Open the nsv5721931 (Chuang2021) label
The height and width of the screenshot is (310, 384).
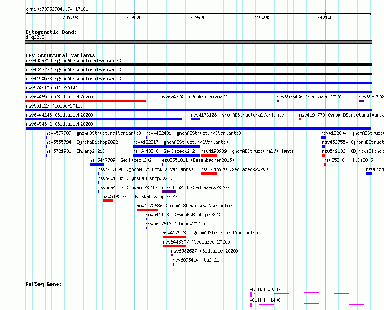tap(75, 151)
